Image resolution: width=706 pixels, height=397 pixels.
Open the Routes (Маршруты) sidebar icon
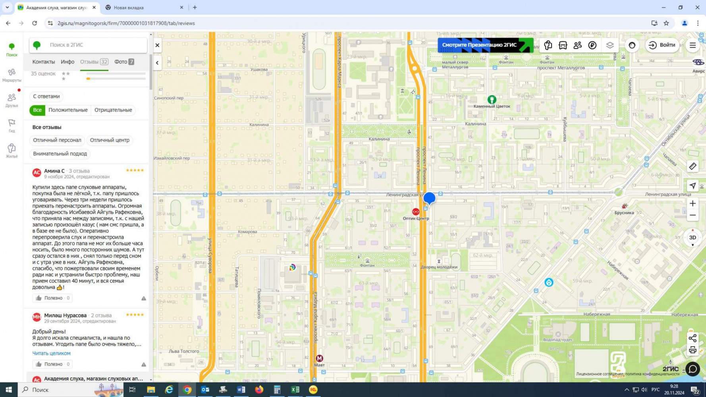[12, 74]
